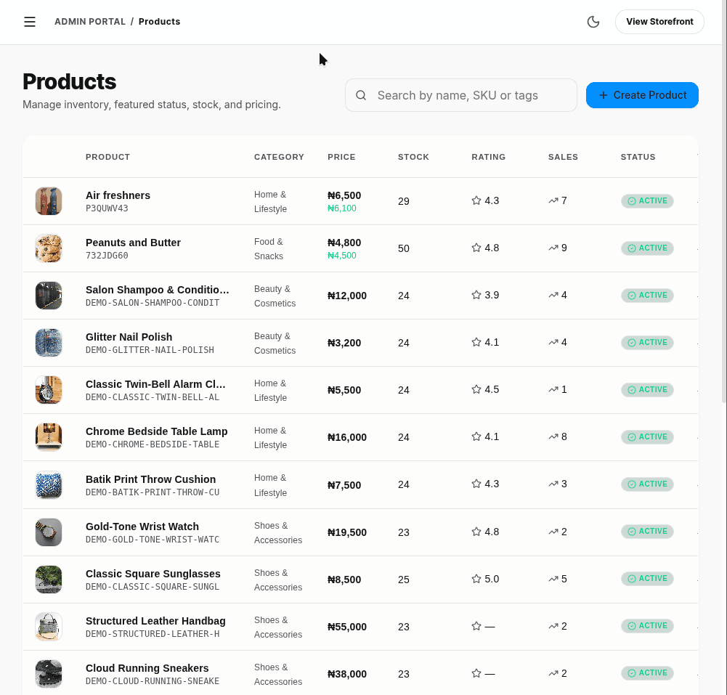Viewport: 727px width, 695px height.
Task: Open Glitter Nail Polish thumbnail
Action: [49, 343]
